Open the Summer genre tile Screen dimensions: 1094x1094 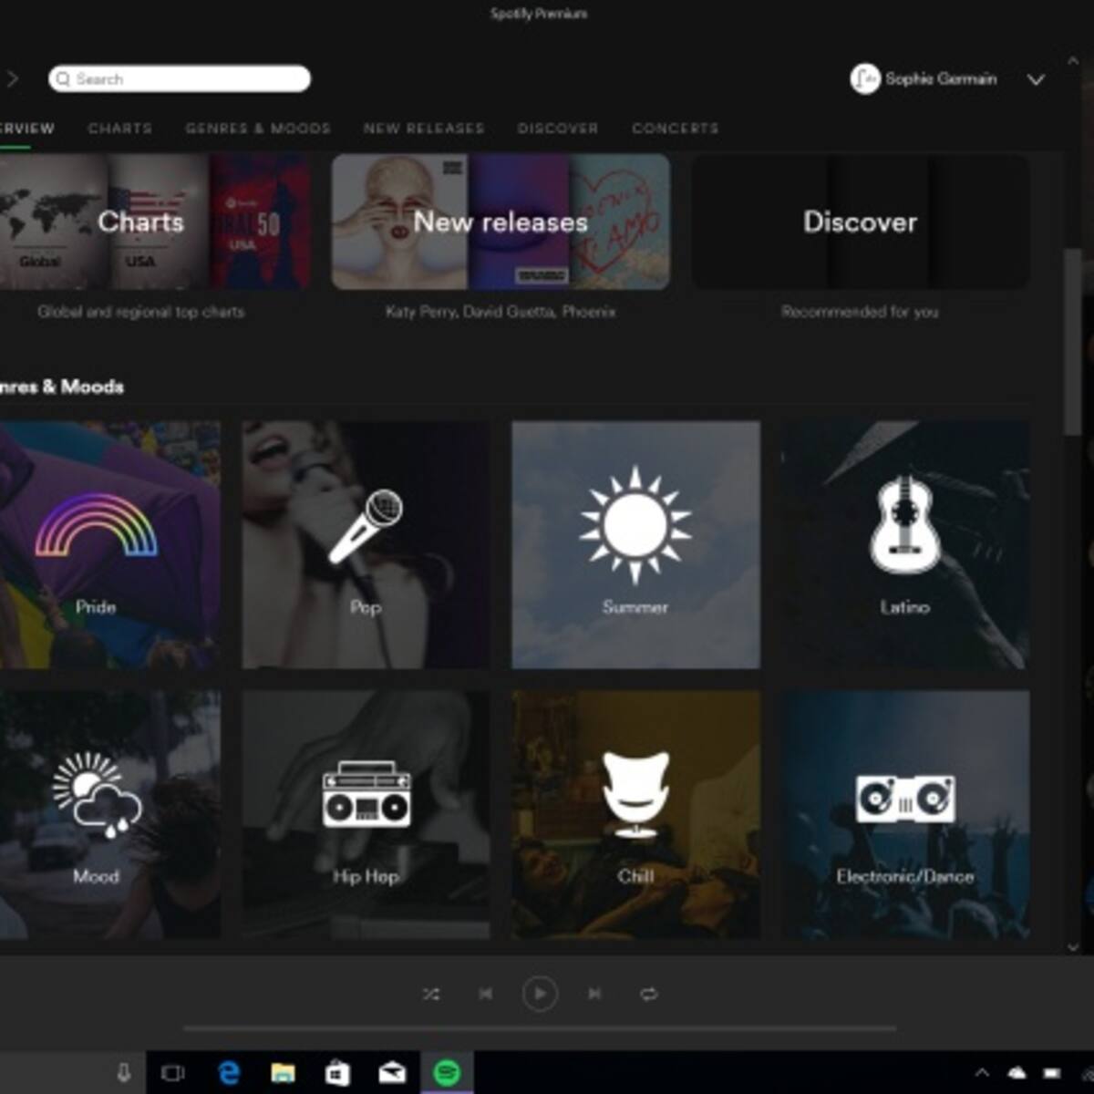635,544
